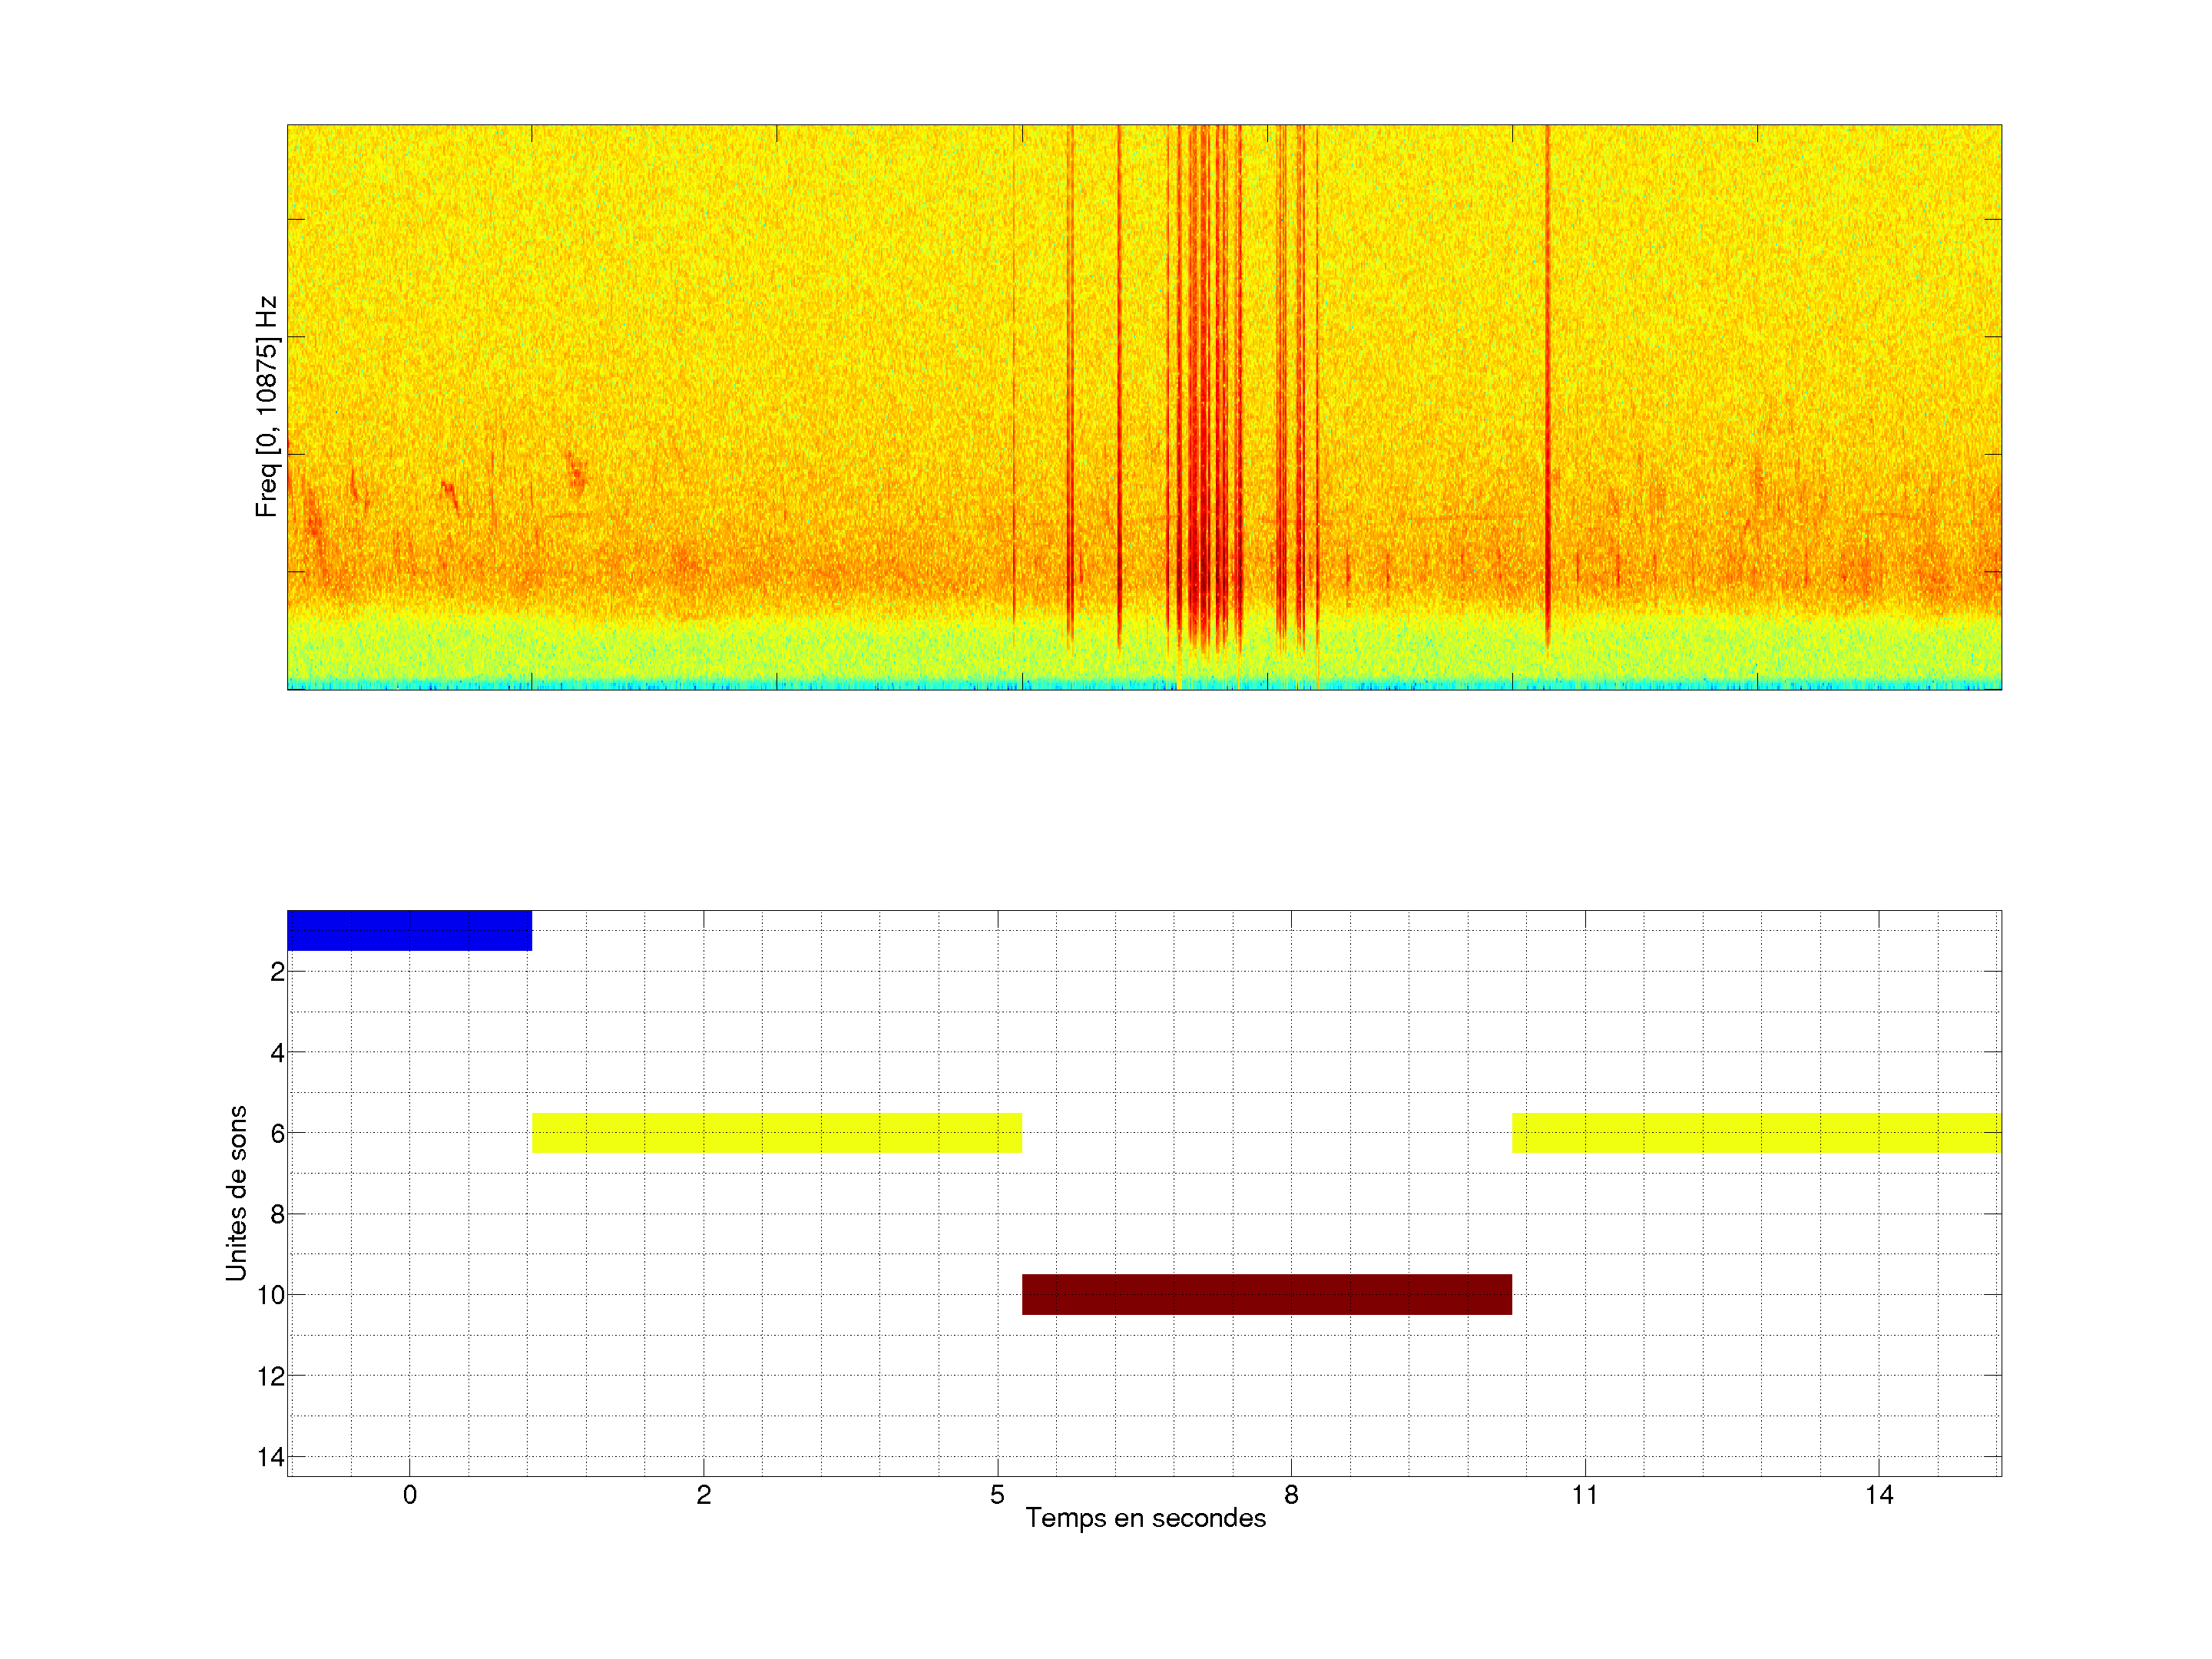Click the x-axis tick label 0
This screenshot has width=2212, height=1659.
(409, 1495)
